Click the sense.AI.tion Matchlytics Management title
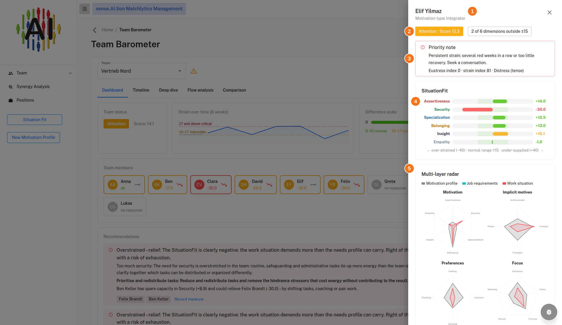Image resolution: width=562 pixels, height=325 pixels. pyautogui.click(x=139, y=9)
